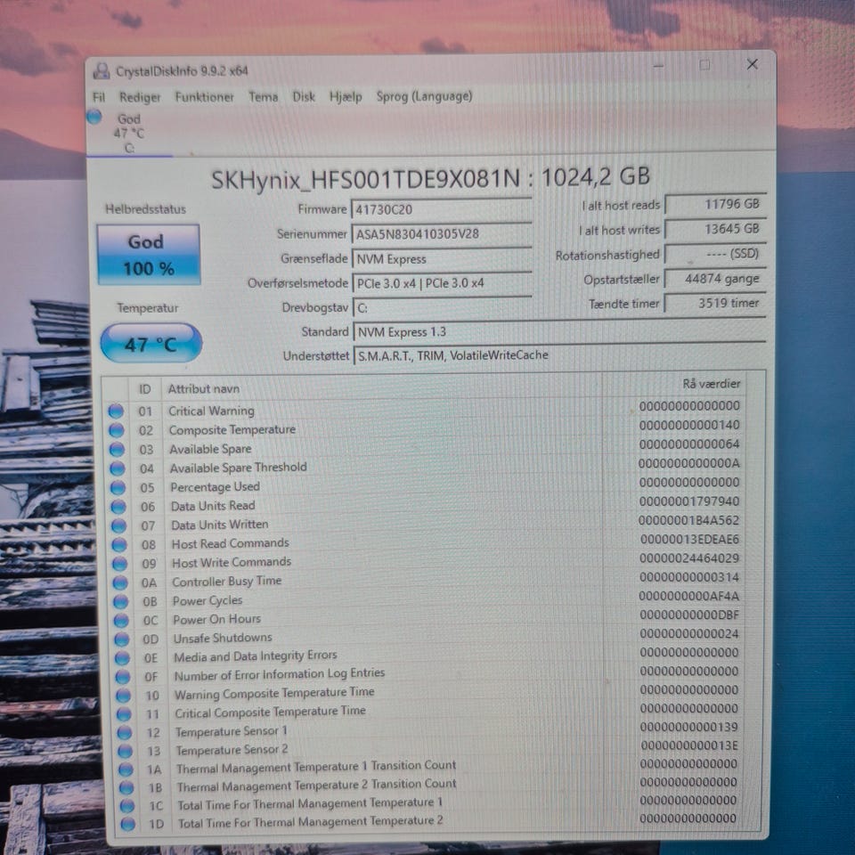Click the status orb for Host Read Commands
Screen dimensions: 855x855
[119, 545]
